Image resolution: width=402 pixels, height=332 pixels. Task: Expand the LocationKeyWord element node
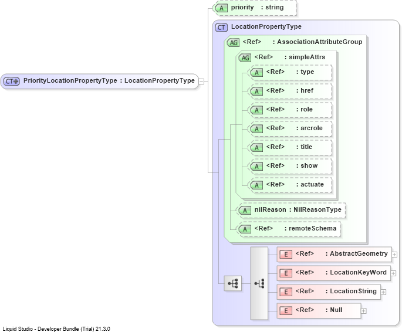pos(393,273)
